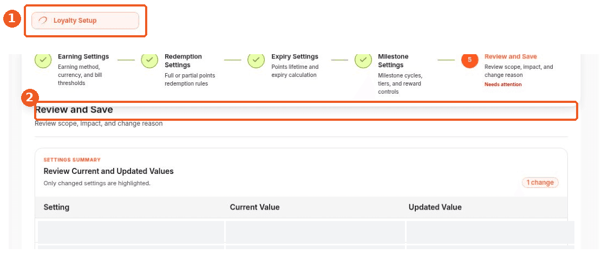Click the Full or partial points redemption rules description
The width and height of the screenshot is (608, 260).
(x=190, y=80)
